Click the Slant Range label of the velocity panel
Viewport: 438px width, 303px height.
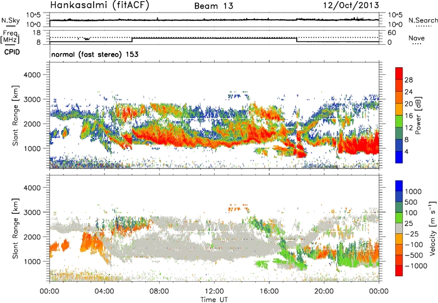[x=15, y=229]
